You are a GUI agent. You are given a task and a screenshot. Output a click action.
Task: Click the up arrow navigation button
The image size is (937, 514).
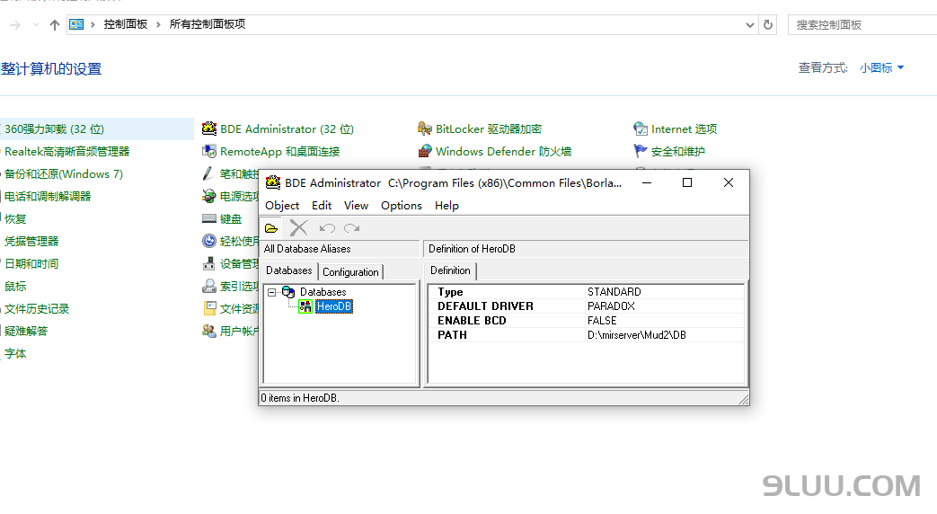coord(55,25)
